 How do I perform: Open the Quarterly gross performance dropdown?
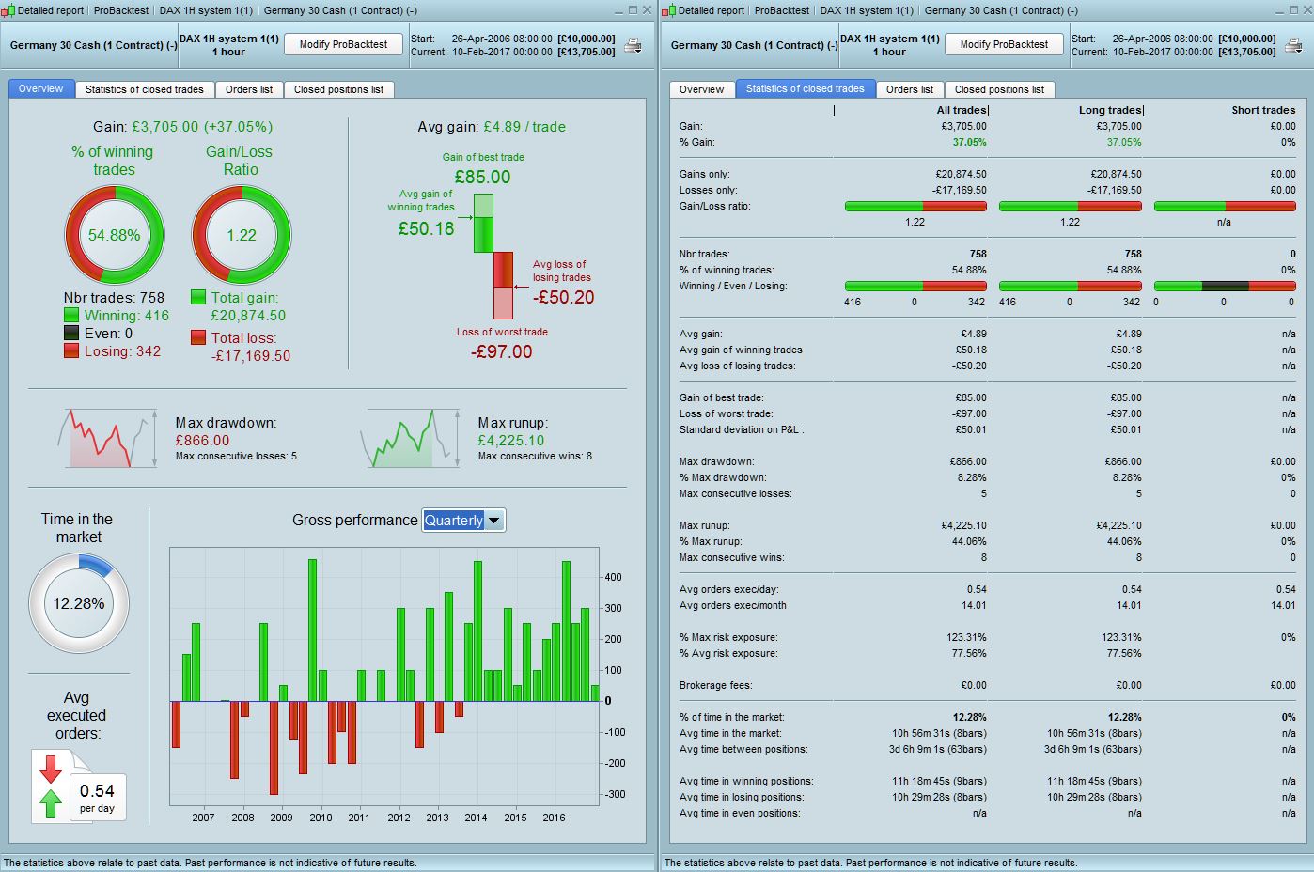tap(463, 520)
